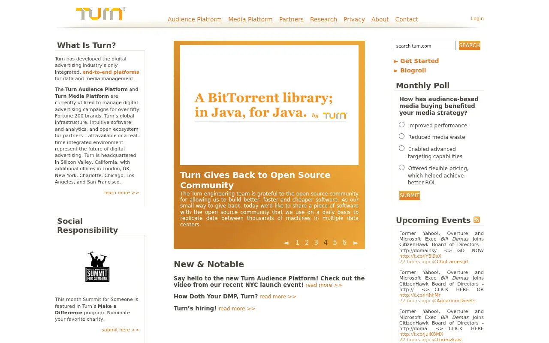Select Enabled advanced targeting capabilities option

(401, 148)
